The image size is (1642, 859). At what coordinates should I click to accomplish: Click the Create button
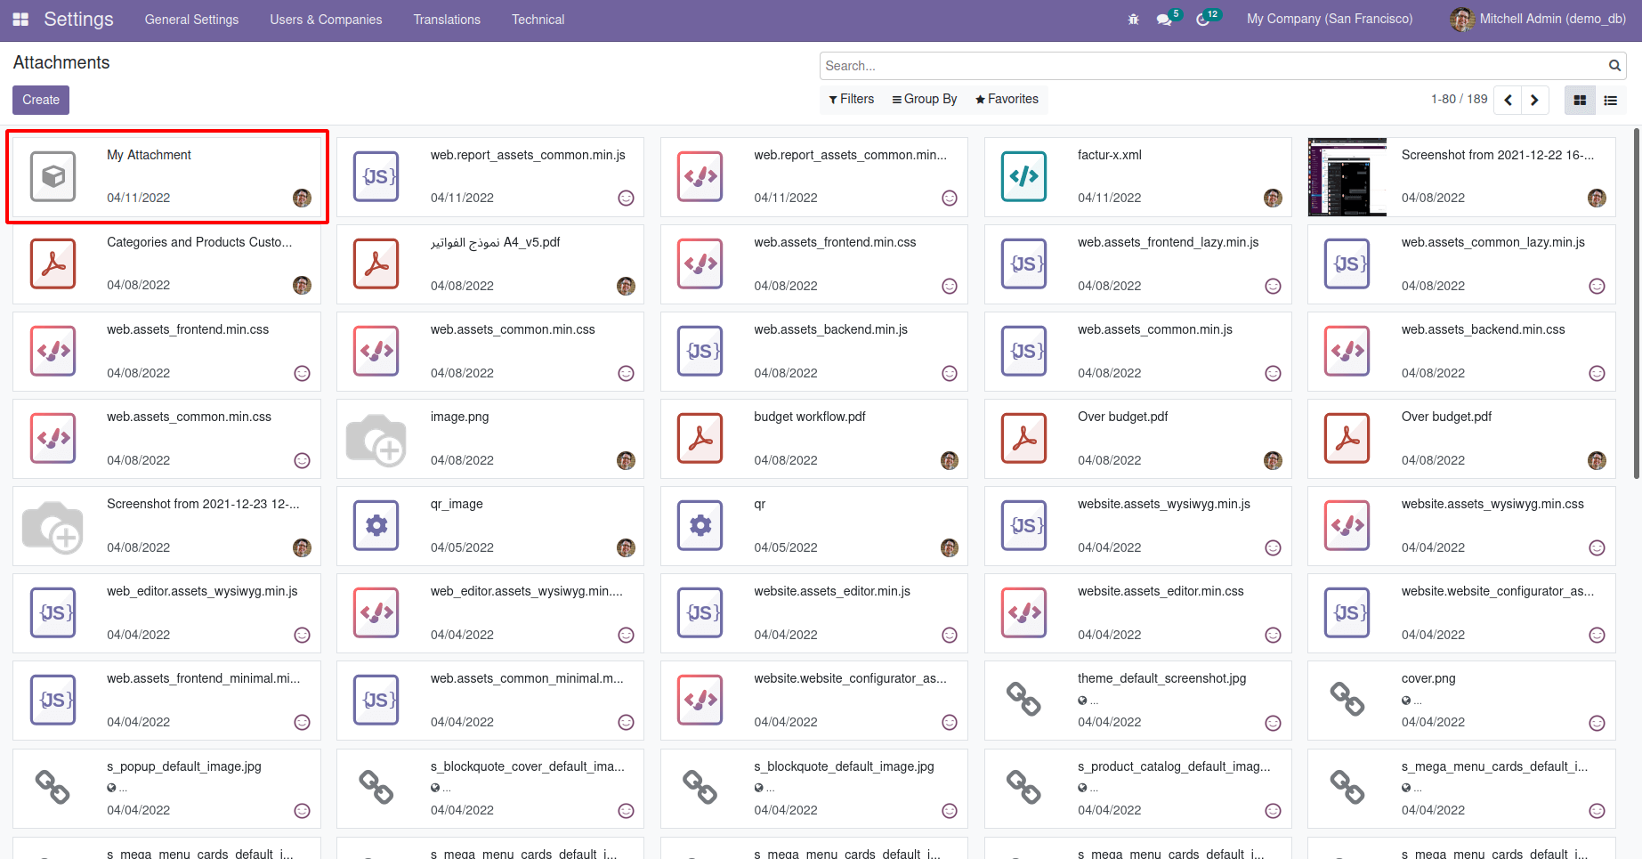pos(41,100)
